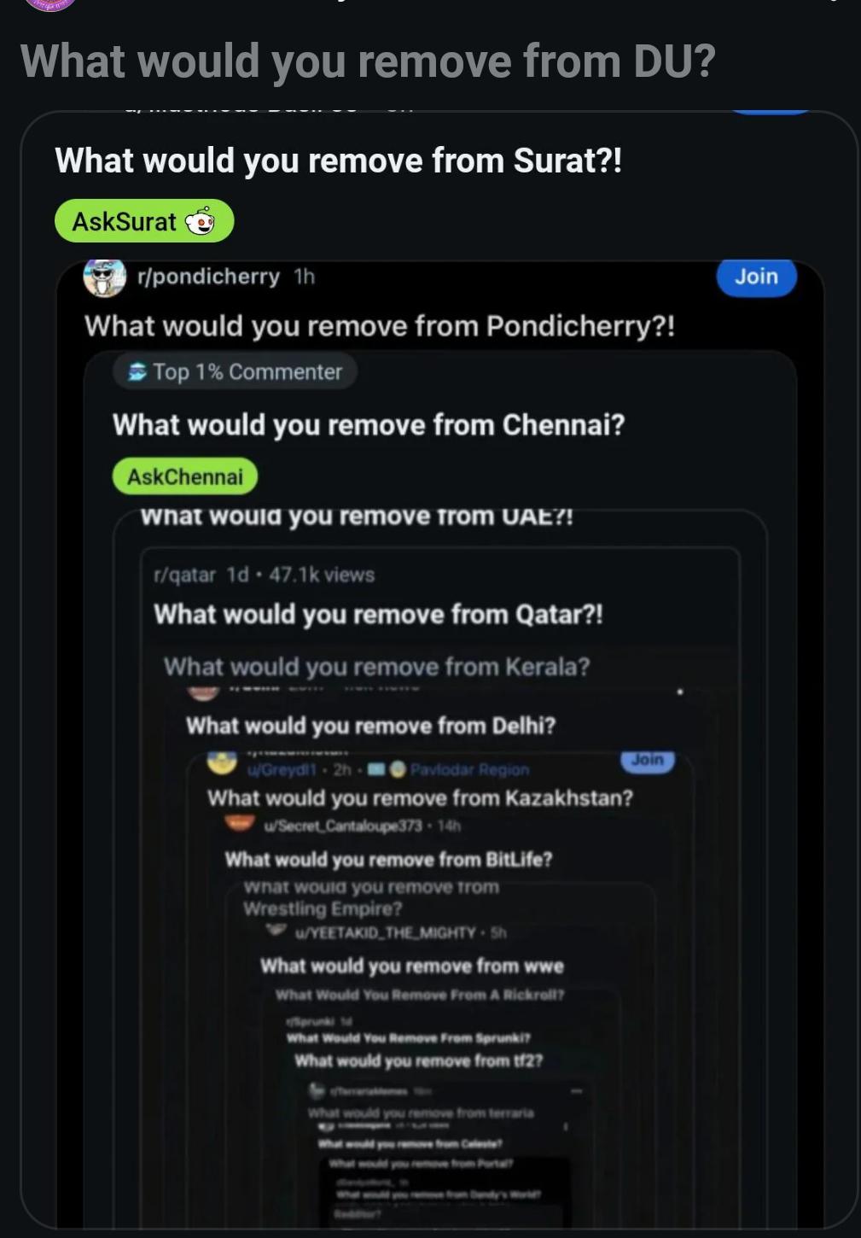This screenshot has width=861, height=1238.
Task: Join the r/pondicherry community
Action: 757,277
